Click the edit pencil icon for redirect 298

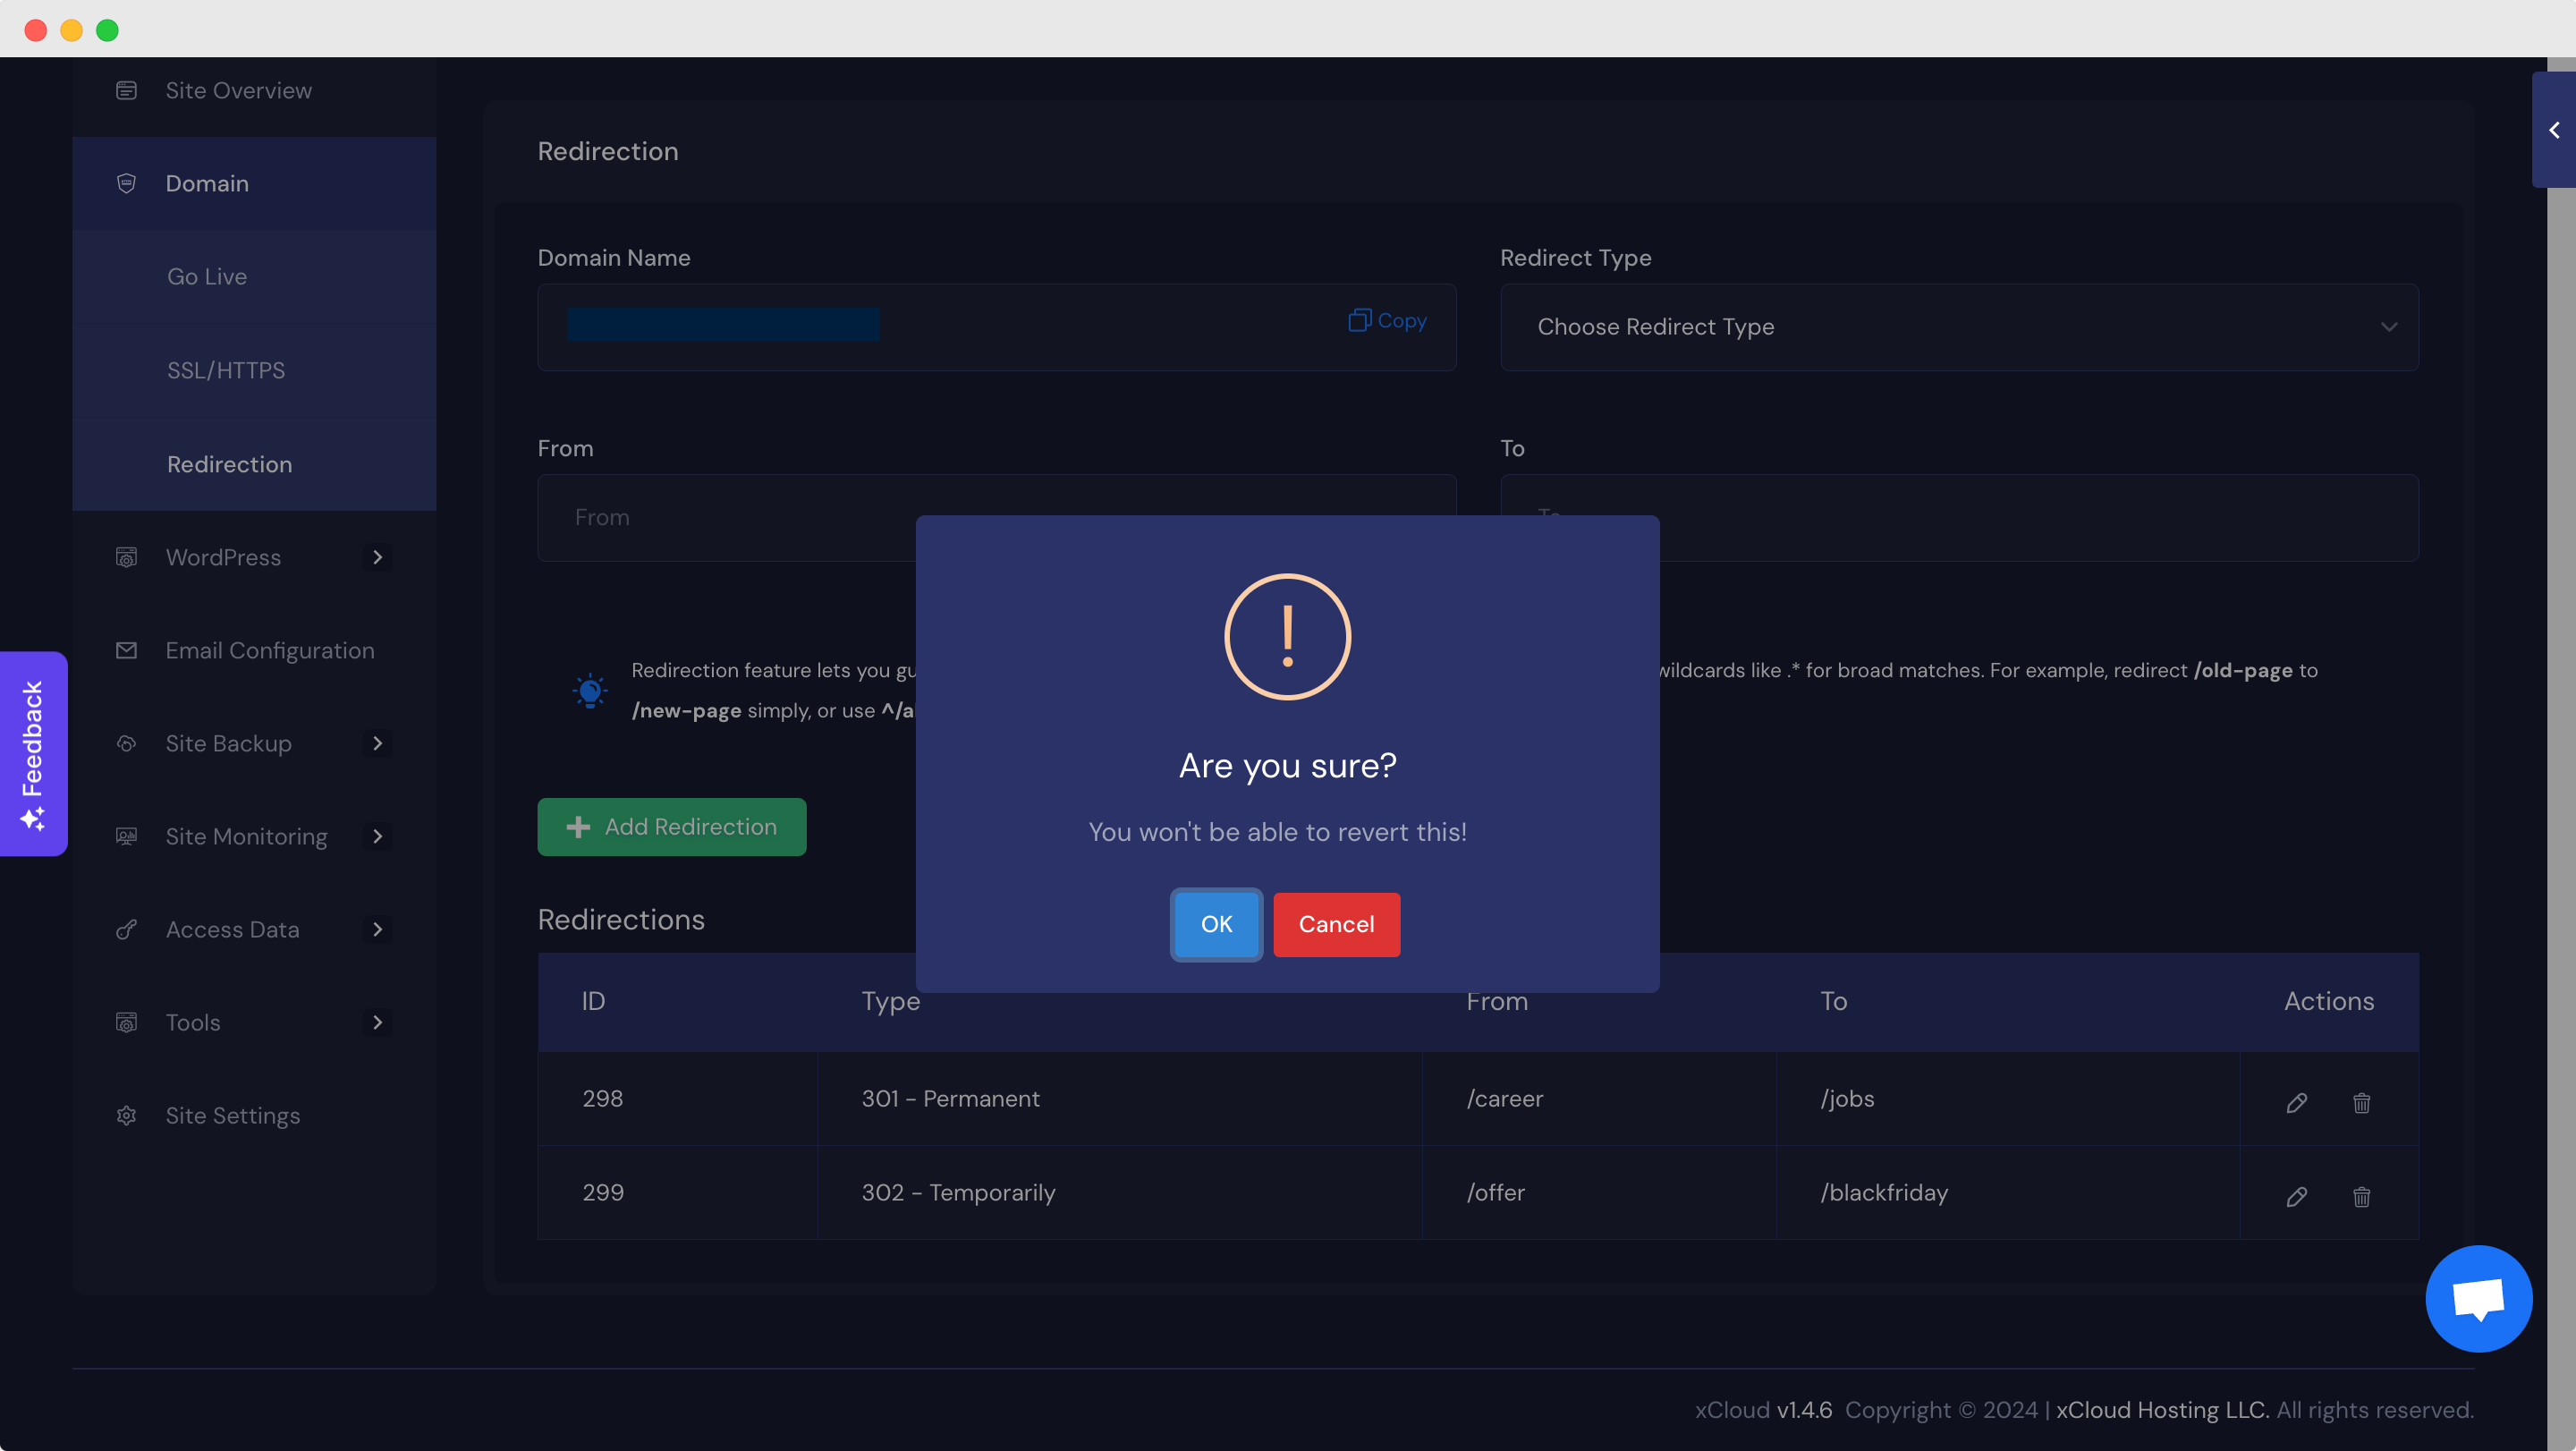point(2297,1102)
